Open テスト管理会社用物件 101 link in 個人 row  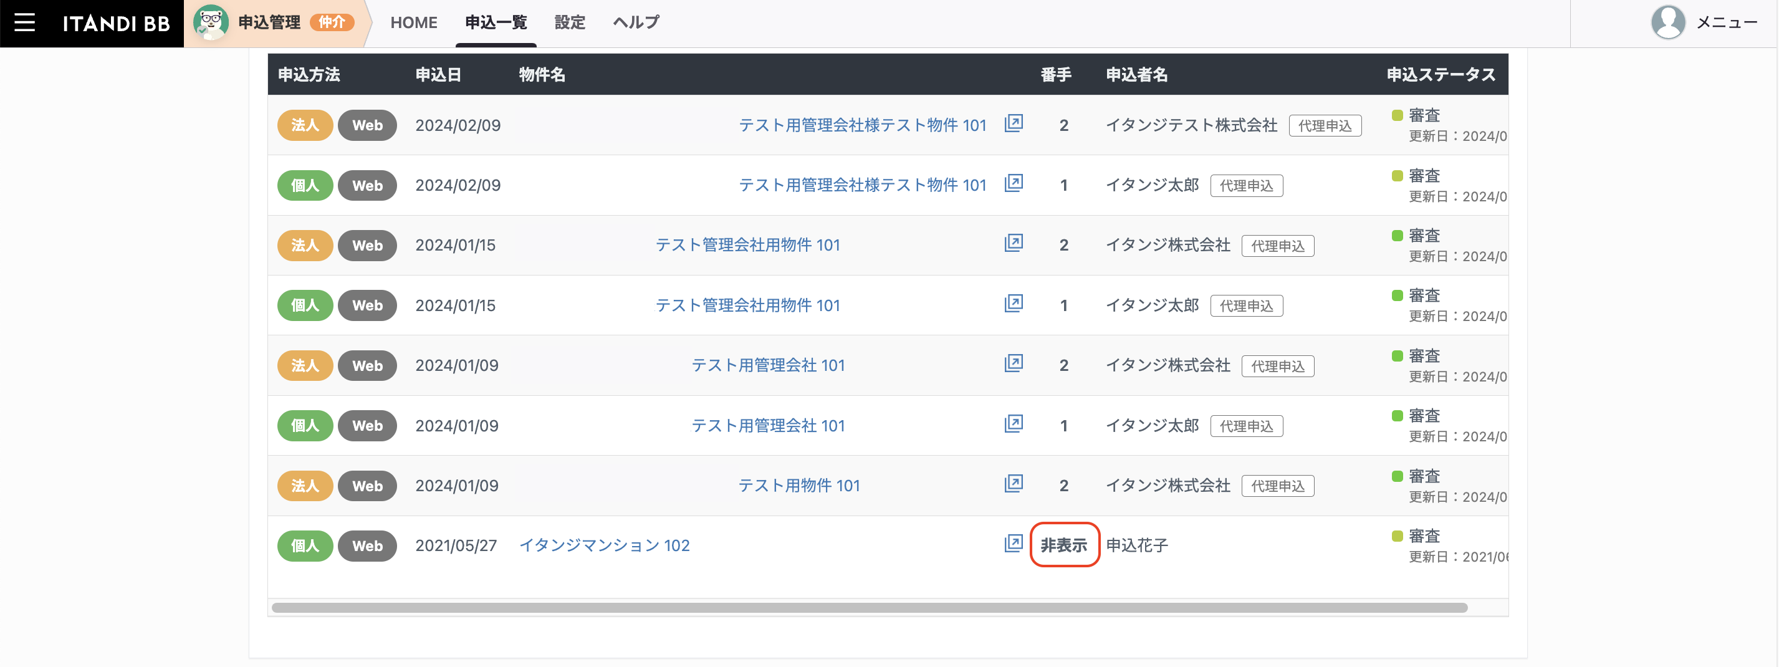pyautogui.click(x=747, y=305)
